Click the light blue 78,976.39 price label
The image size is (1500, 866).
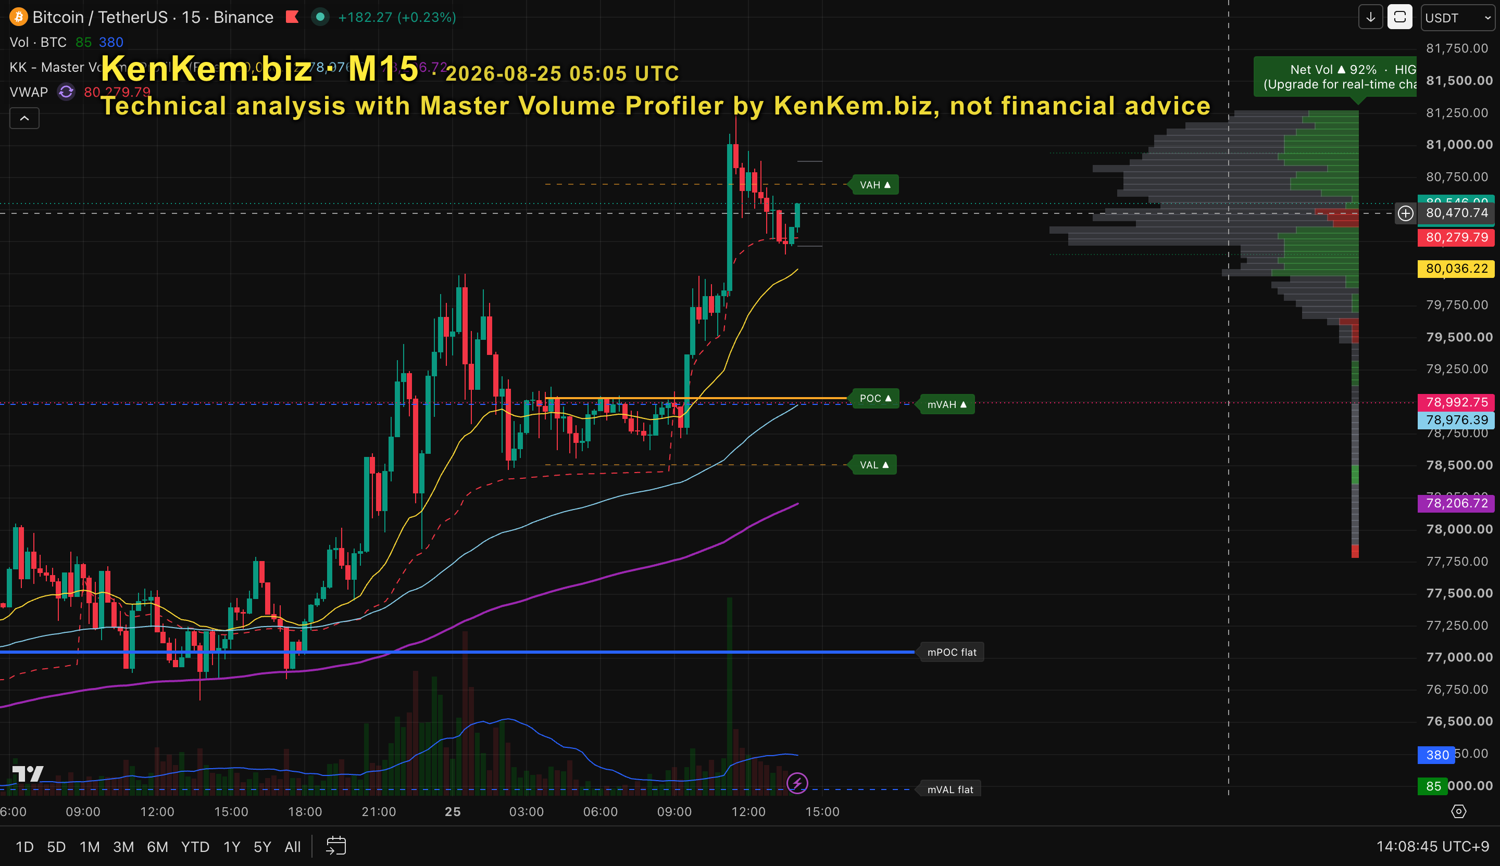(1457, 420)
